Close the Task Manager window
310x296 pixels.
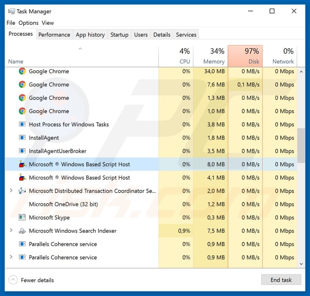(x=294, y=11)
